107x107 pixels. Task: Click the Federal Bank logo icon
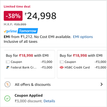(8, 67)
